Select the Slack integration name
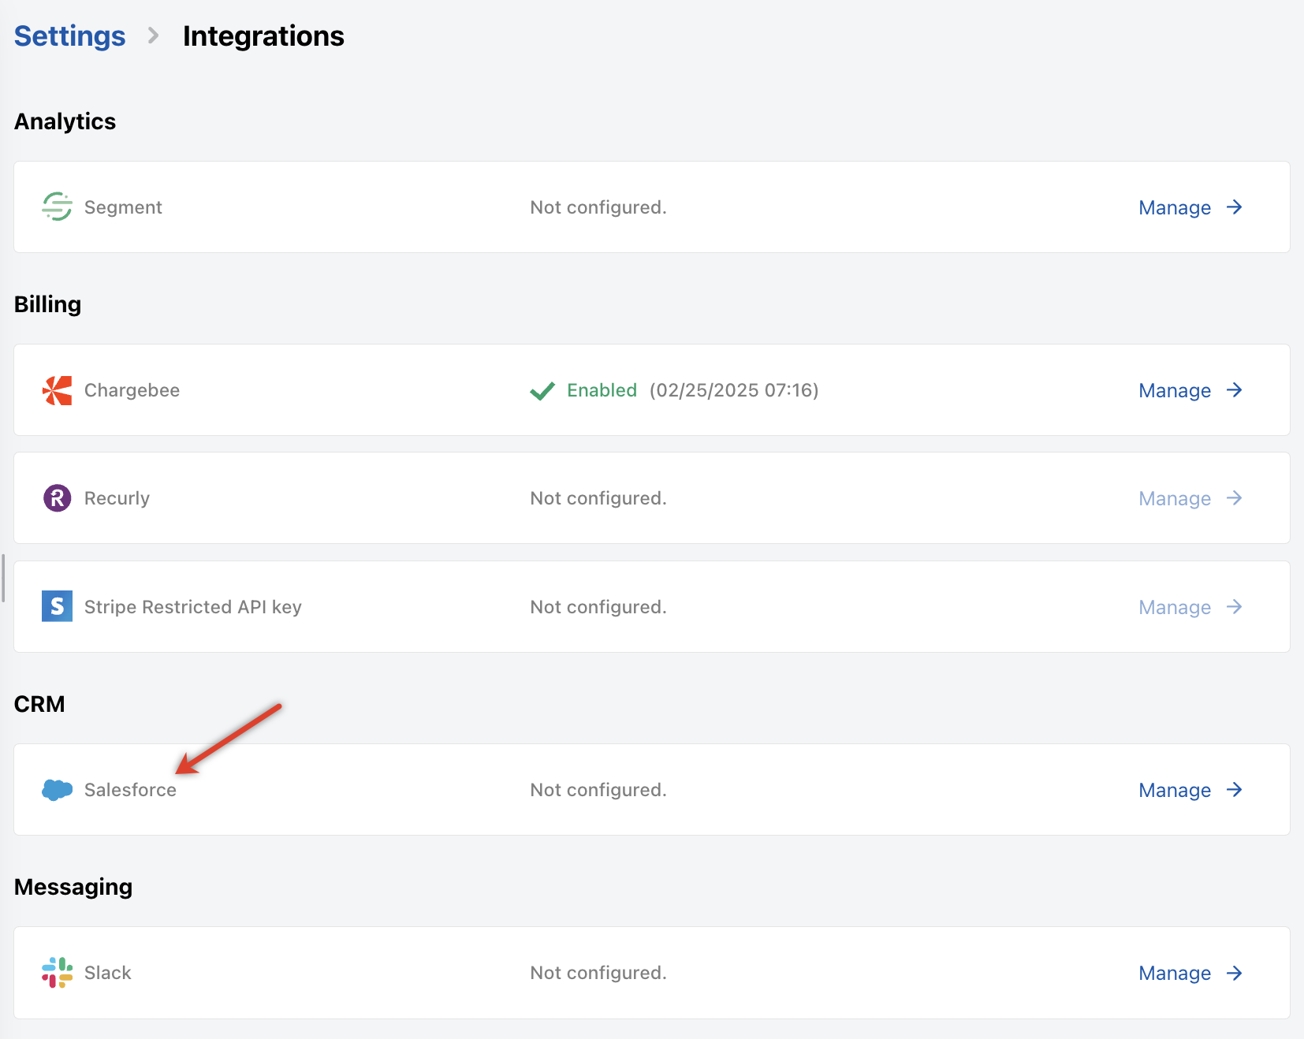Image resolution: width=1304 pixels, height=1039 pixels. click(x=108, y=973)
